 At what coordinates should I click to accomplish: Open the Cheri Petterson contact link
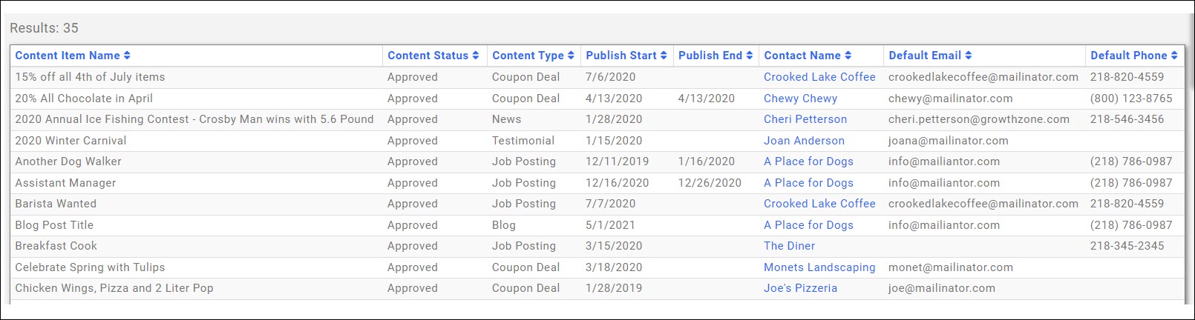coord(805,119)
